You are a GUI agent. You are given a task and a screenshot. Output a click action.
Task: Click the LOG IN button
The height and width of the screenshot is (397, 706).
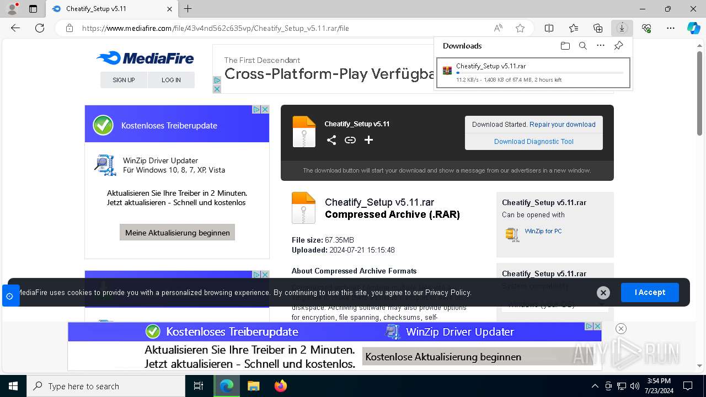(171, 80)
